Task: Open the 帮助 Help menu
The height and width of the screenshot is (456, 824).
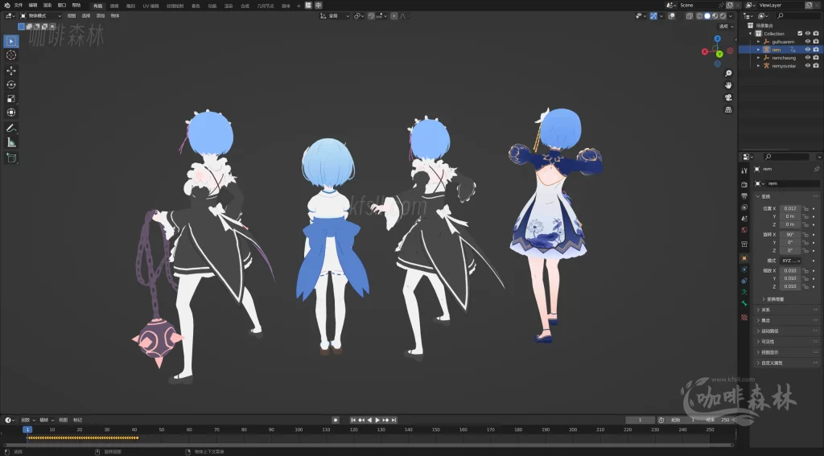Action: coord(76,6)
